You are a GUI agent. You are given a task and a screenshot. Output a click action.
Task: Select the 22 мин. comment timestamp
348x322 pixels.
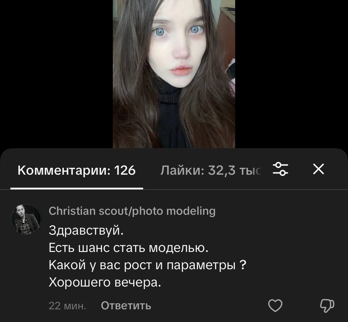(x=68, y=306)
